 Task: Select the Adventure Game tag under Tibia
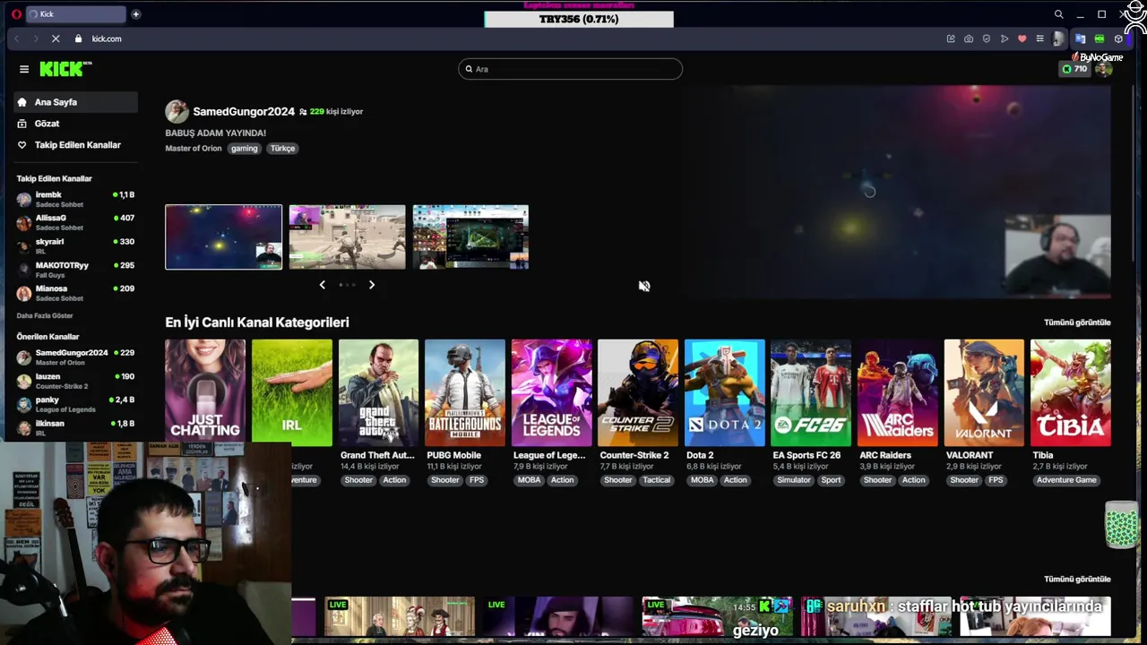point(1066,480)
